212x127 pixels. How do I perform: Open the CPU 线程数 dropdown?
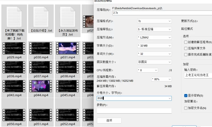coord(147,70)
